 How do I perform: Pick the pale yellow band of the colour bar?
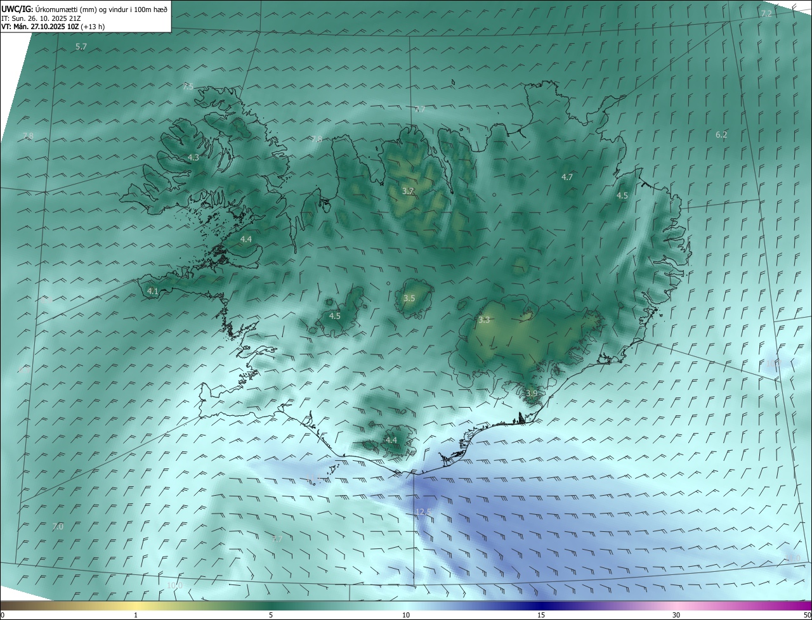coord(136,606)
